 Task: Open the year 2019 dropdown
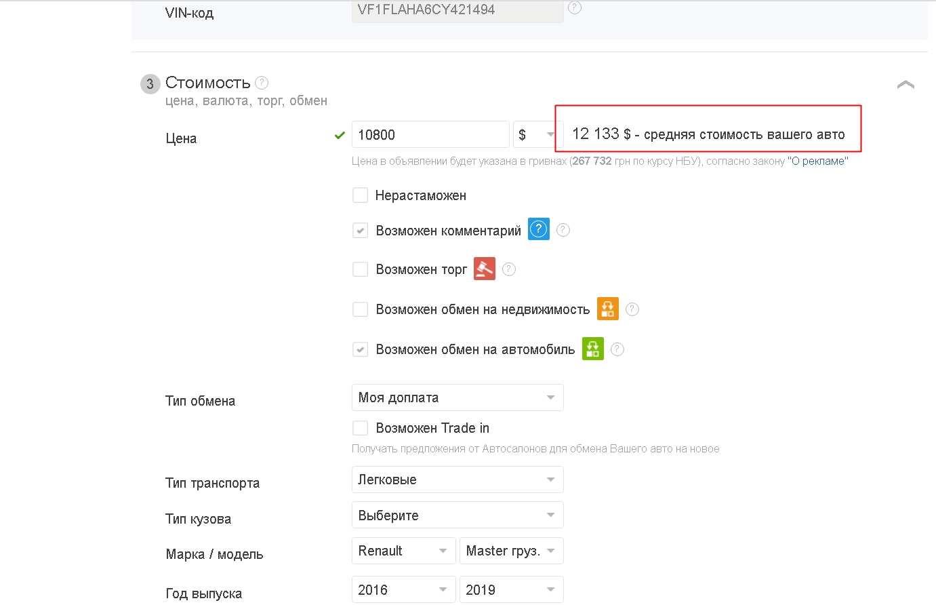click(x=512, y=589)
